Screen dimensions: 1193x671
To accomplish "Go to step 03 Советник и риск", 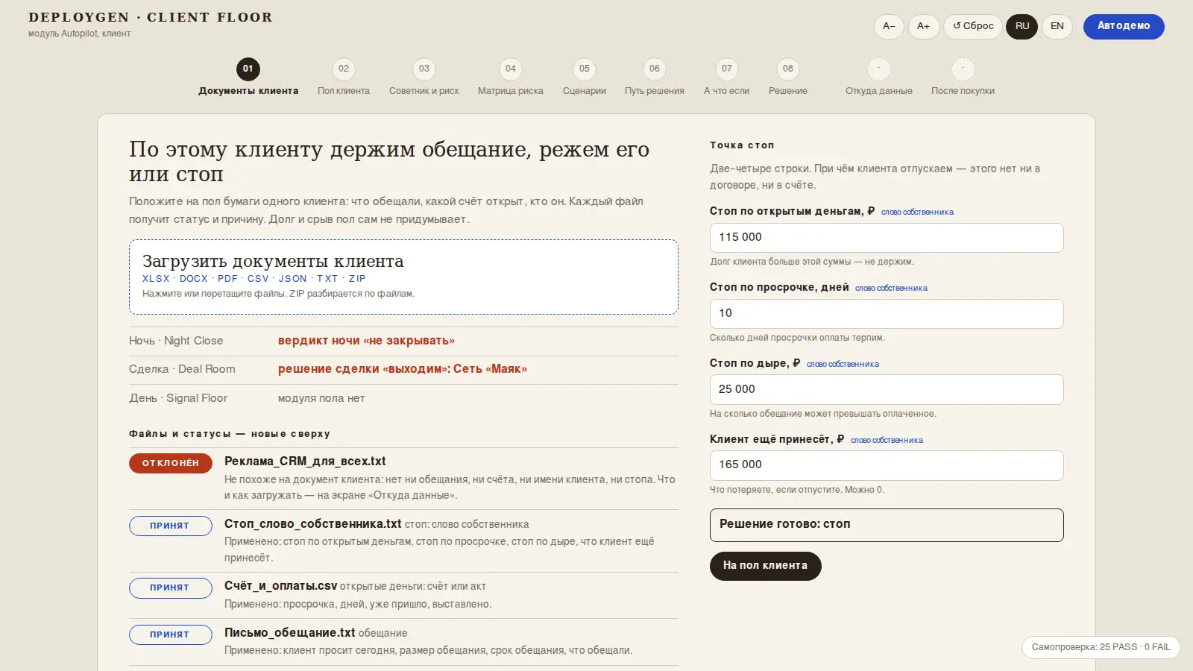I will 424,78.
